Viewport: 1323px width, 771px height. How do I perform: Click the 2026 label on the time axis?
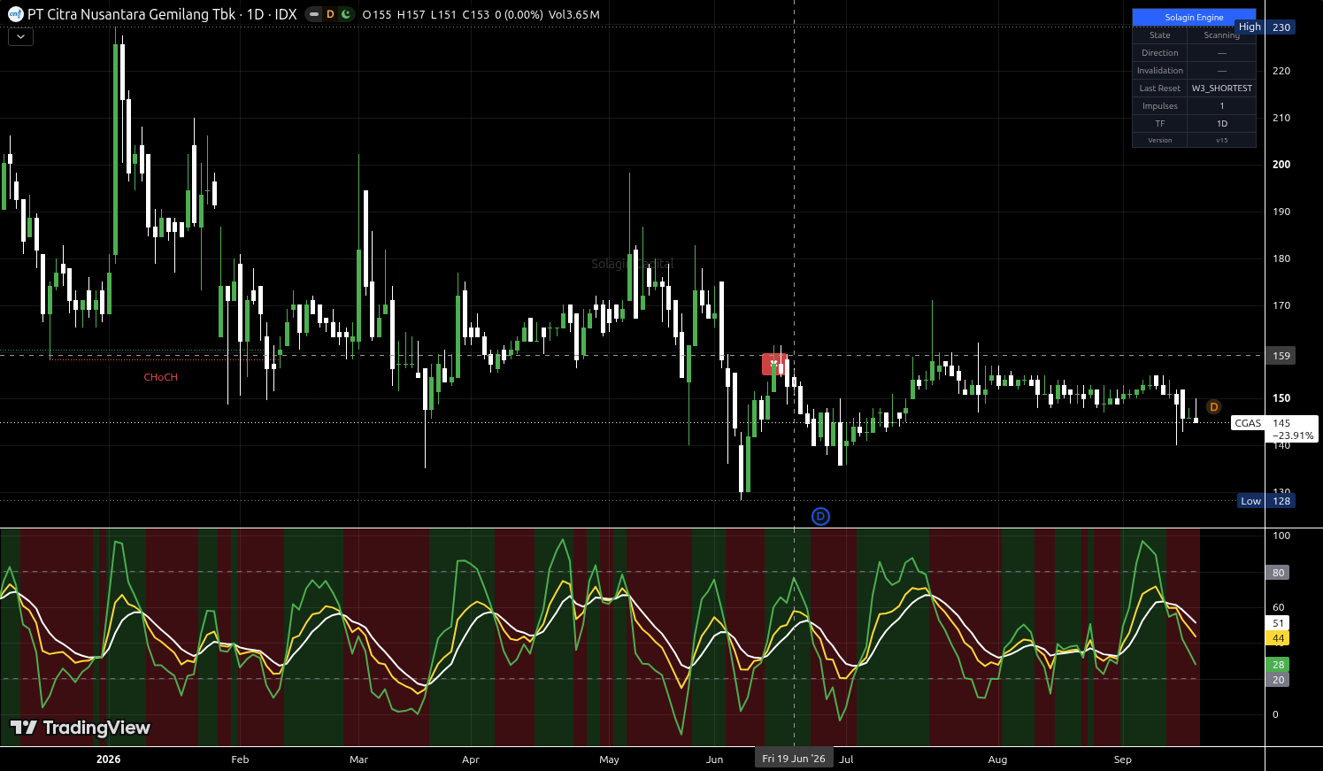108,759
